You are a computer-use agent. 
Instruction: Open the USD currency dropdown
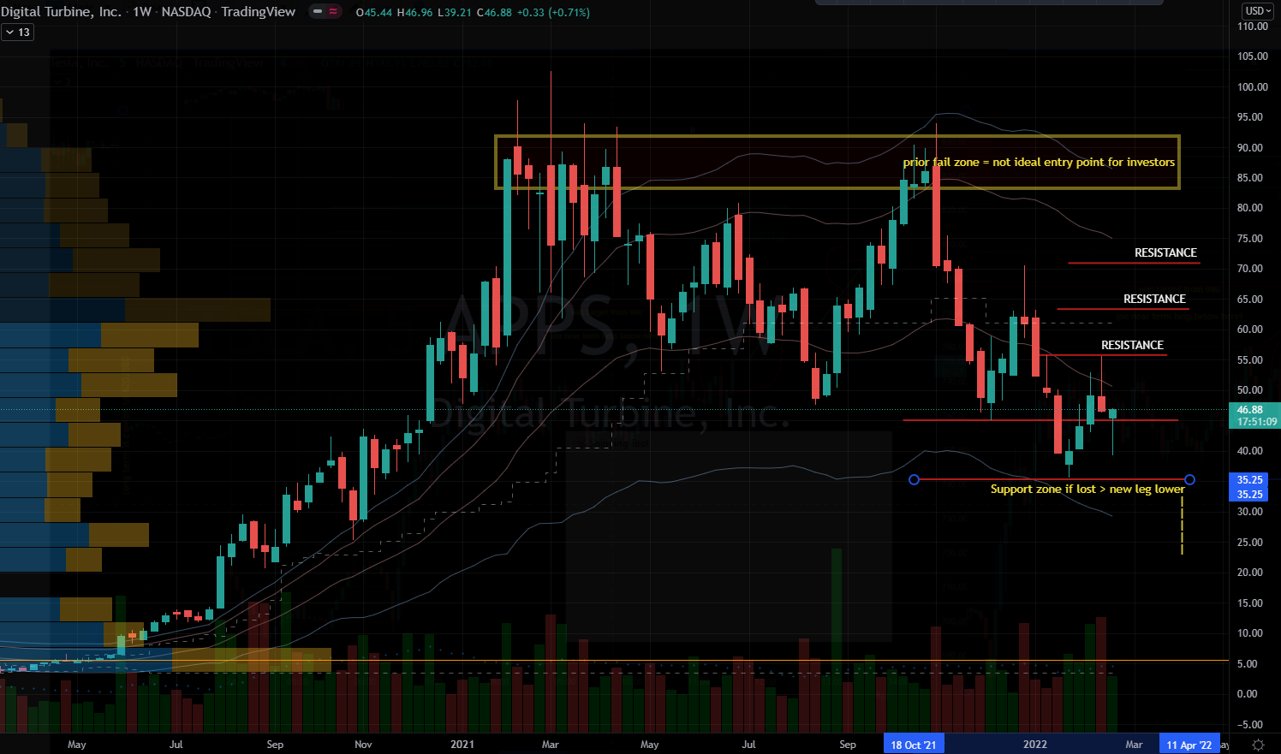click(1259, 11)
